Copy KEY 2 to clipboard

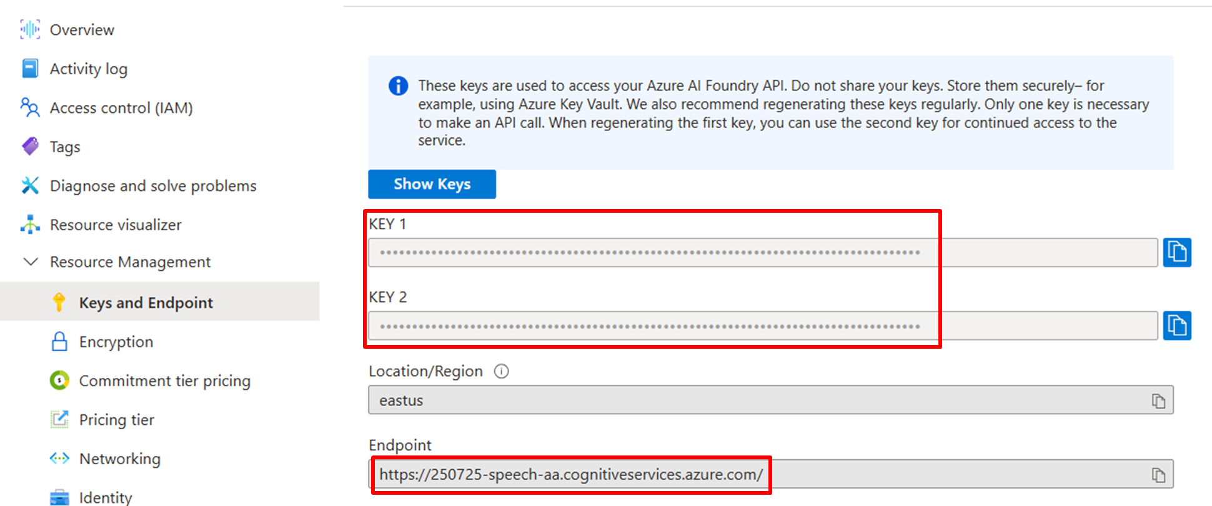click(1177, 325)
